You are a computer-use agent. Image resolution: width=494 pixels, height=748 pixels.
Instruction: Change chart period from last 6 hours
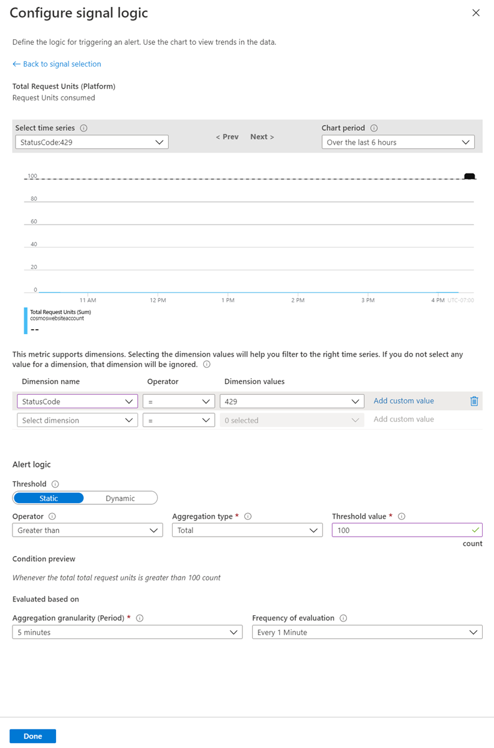click(397, 141)
